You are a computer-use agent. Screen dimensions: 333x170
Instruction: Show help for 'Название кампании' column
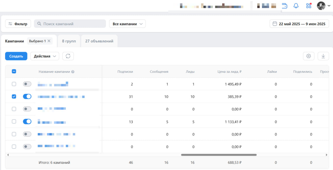(x=73, y=72)
